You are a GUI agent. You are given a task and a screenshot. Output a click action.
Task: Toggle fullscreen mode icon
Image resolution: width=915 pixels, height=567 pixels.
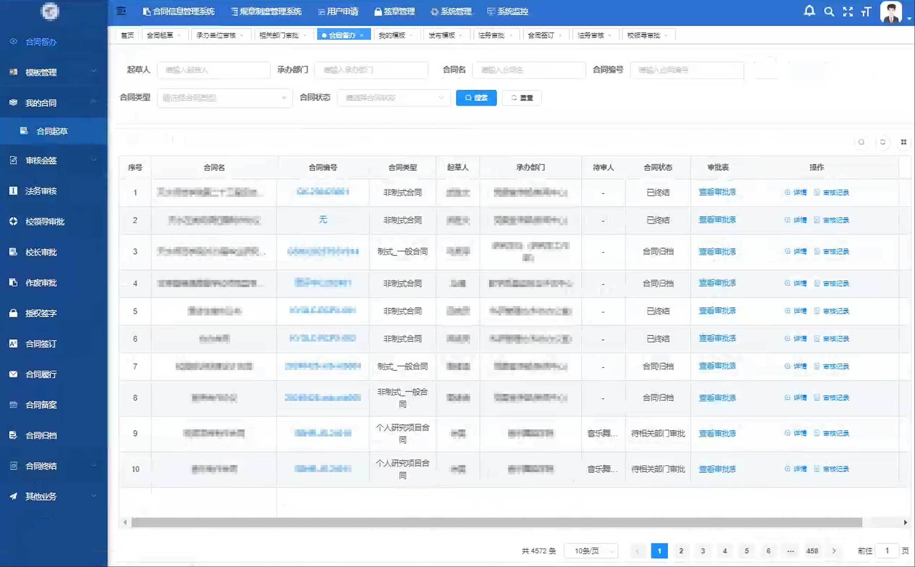tap(848, 11)
